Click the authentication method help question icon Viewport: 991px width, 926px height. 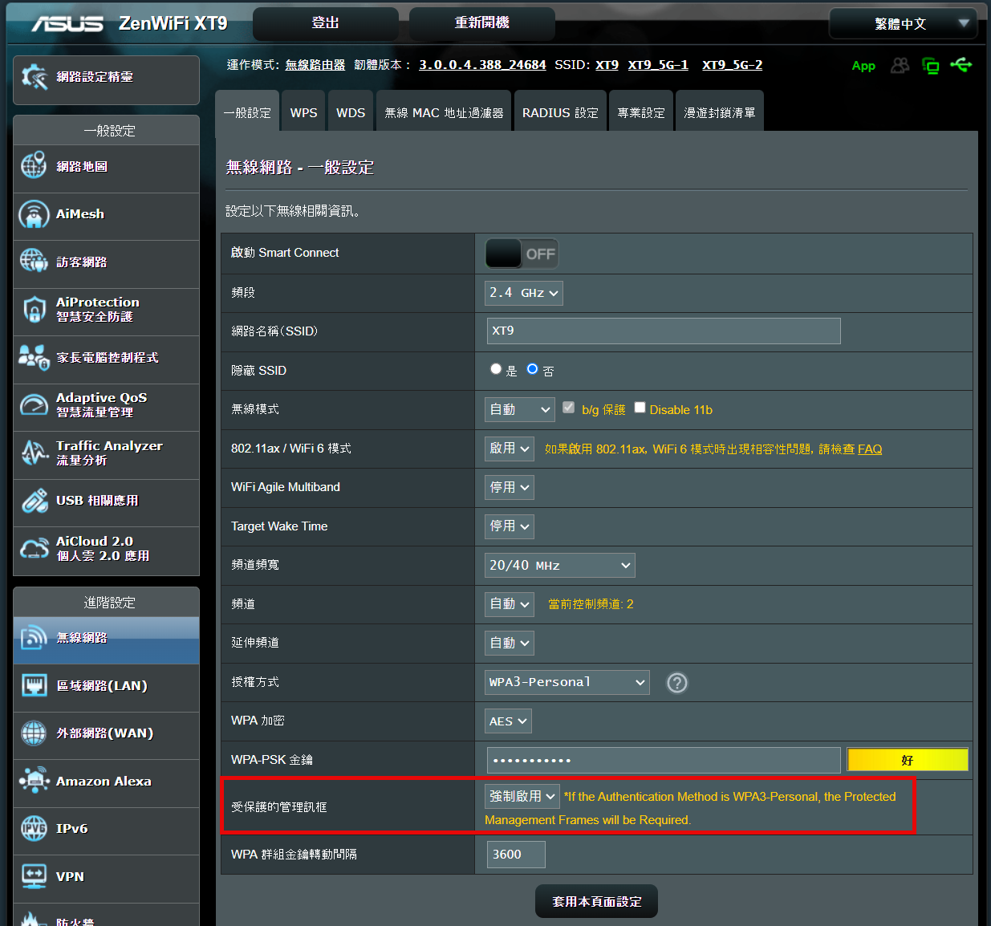677,683
